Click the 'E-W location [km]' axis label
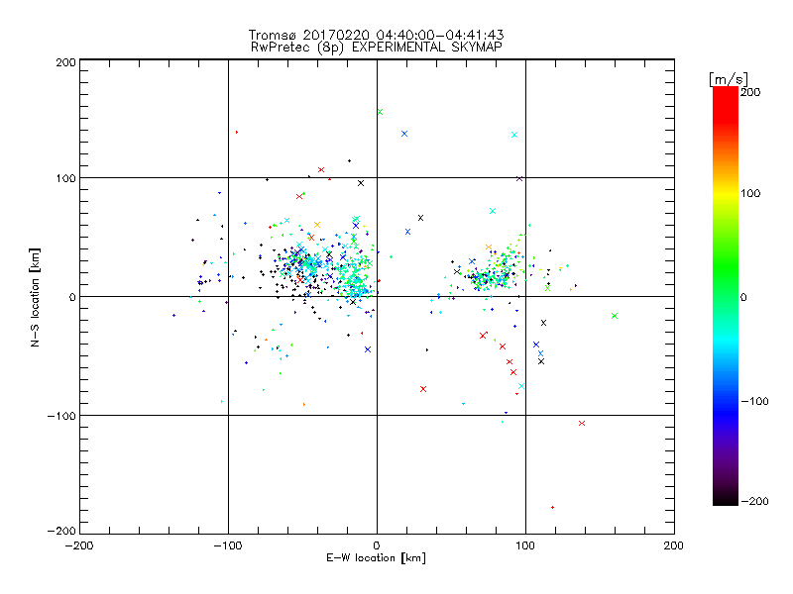This screenshot has height=594, width=793. click(376, 558)
